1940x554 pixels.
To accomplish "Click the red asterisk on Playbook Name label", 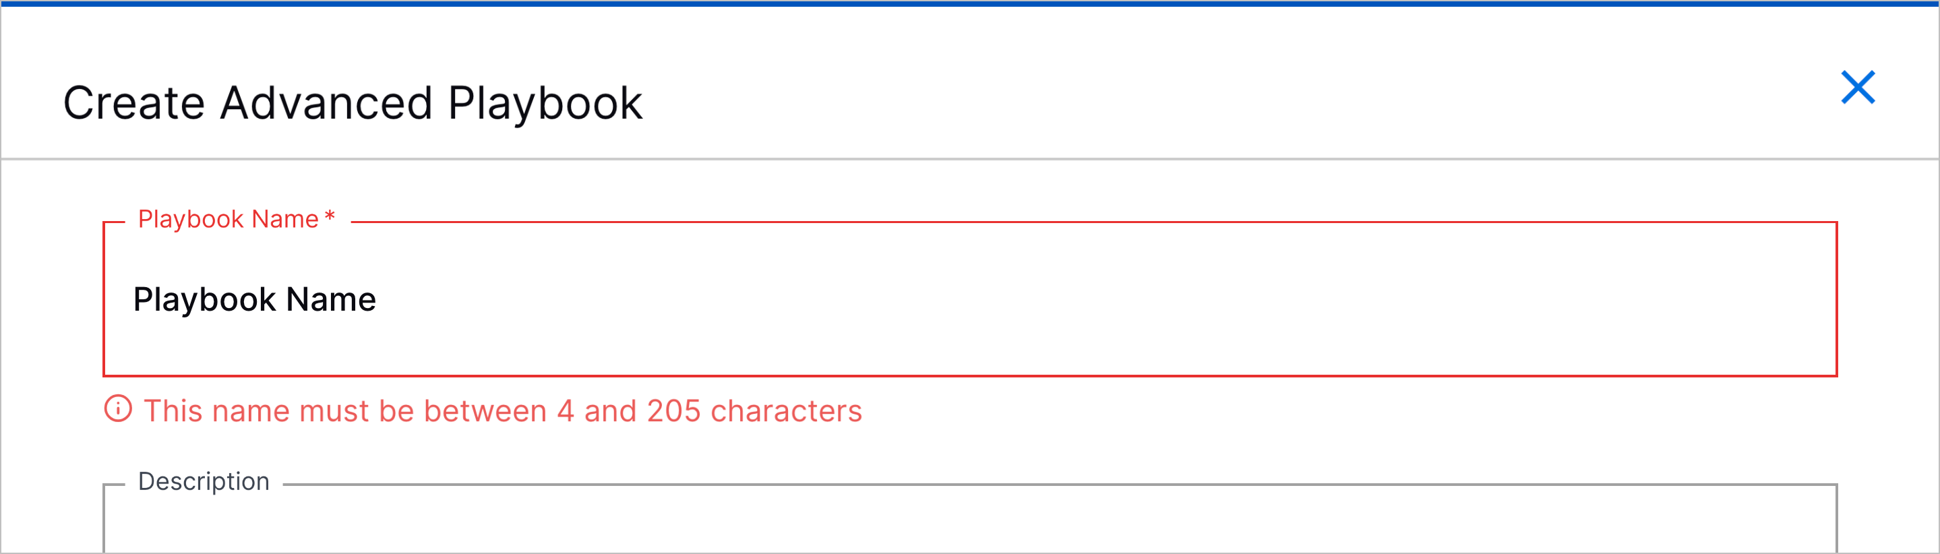I will (x=329, y=218).
